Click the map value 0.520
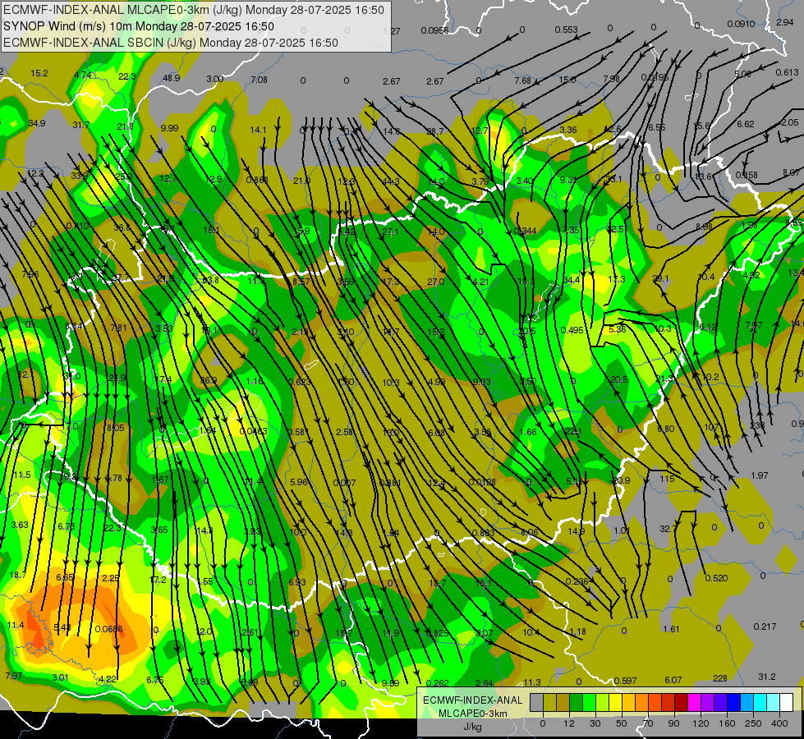804x739 pixels. tap(716, 578)
